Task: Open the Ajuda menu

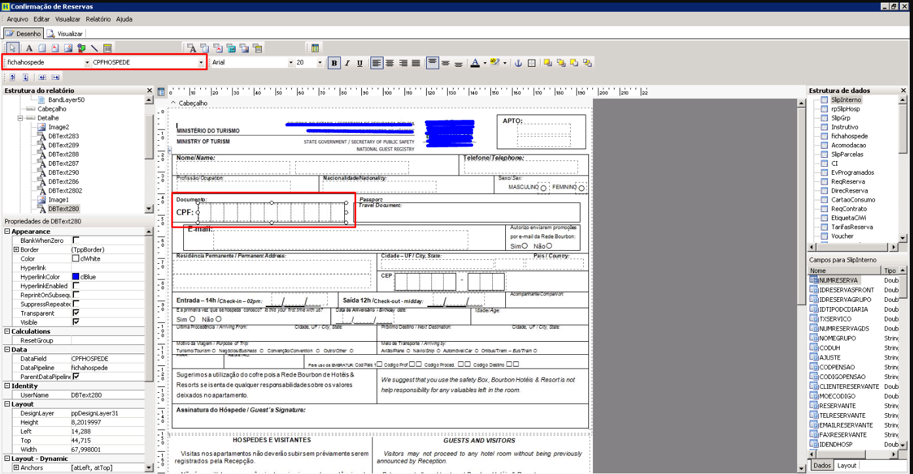Action: point(124,19)
